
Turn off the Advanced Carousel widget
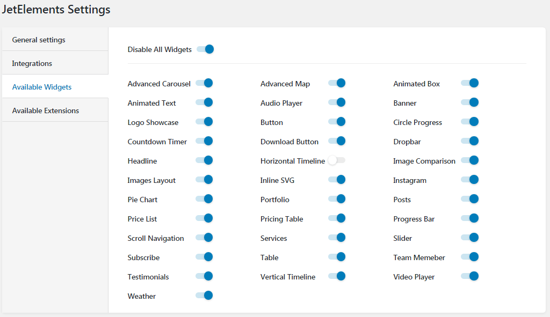pos(204,83)
